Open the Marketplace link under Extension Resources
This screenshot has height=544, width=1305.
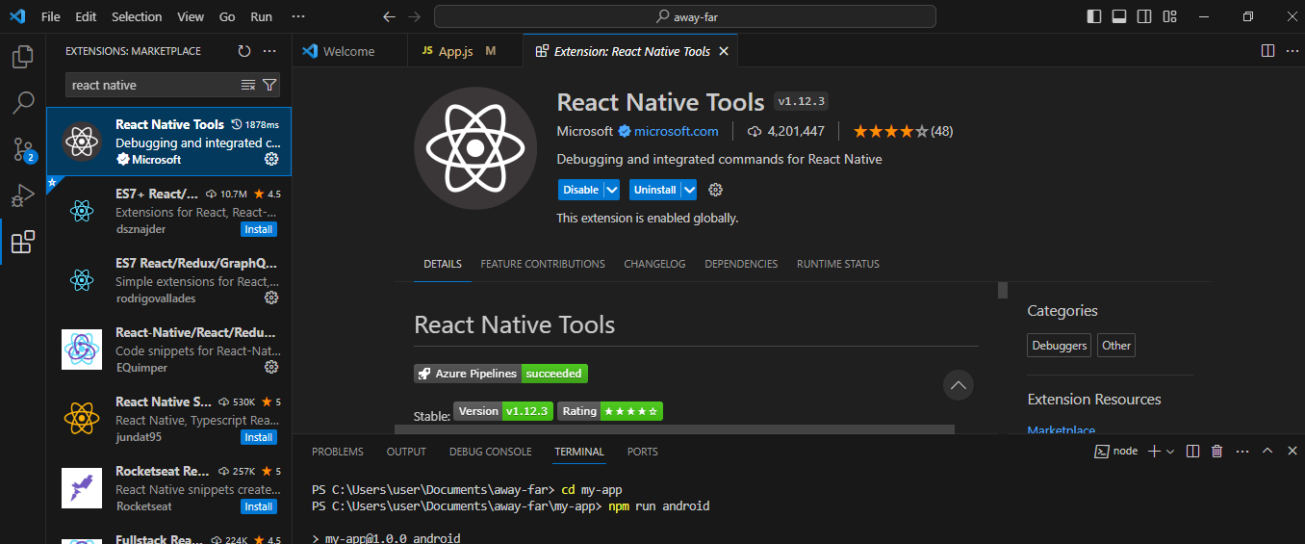click(1061, 430)
